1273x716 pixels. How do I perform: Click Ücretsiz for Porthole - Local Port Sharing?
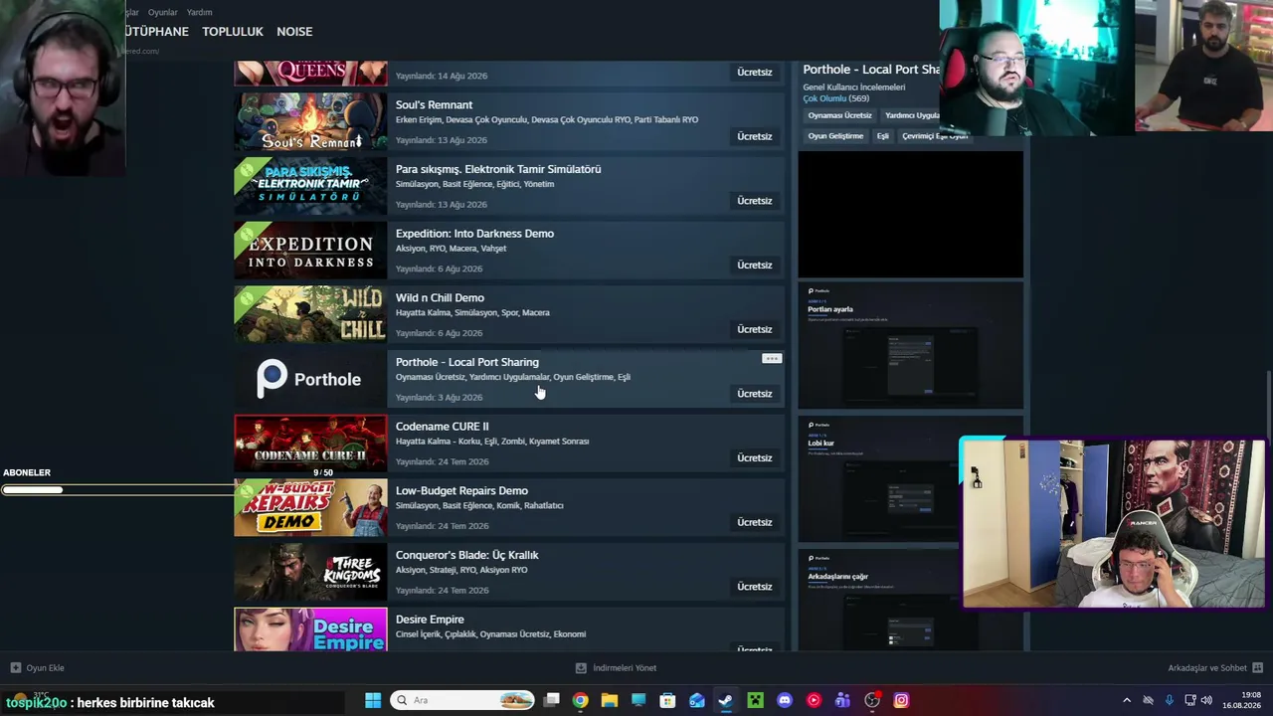click(755, 394)
